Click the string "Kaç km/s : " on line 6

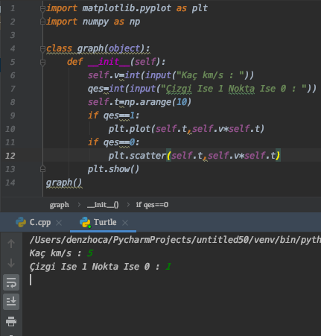pyautogui.click(x=210, y=75)
